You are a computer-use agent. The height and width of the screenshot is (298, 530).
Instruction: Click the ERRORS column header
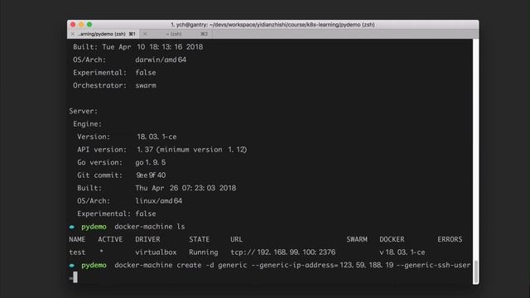point(450,239)
